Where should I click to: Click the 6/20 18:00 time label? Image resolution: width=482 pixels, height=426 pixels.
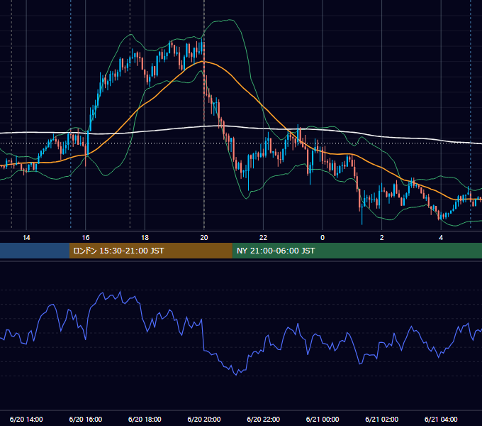[145, 419]
